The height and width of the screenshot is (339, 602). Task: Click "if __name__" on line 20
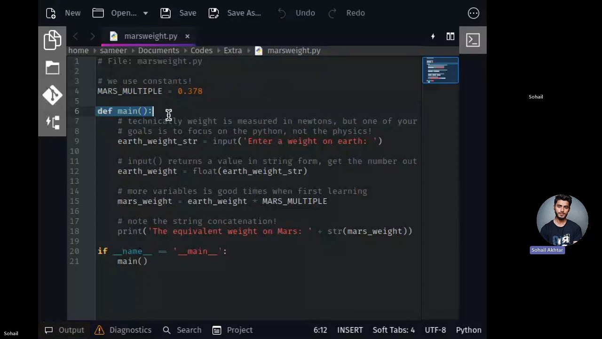pyautogui.click(x=125, y=251)
